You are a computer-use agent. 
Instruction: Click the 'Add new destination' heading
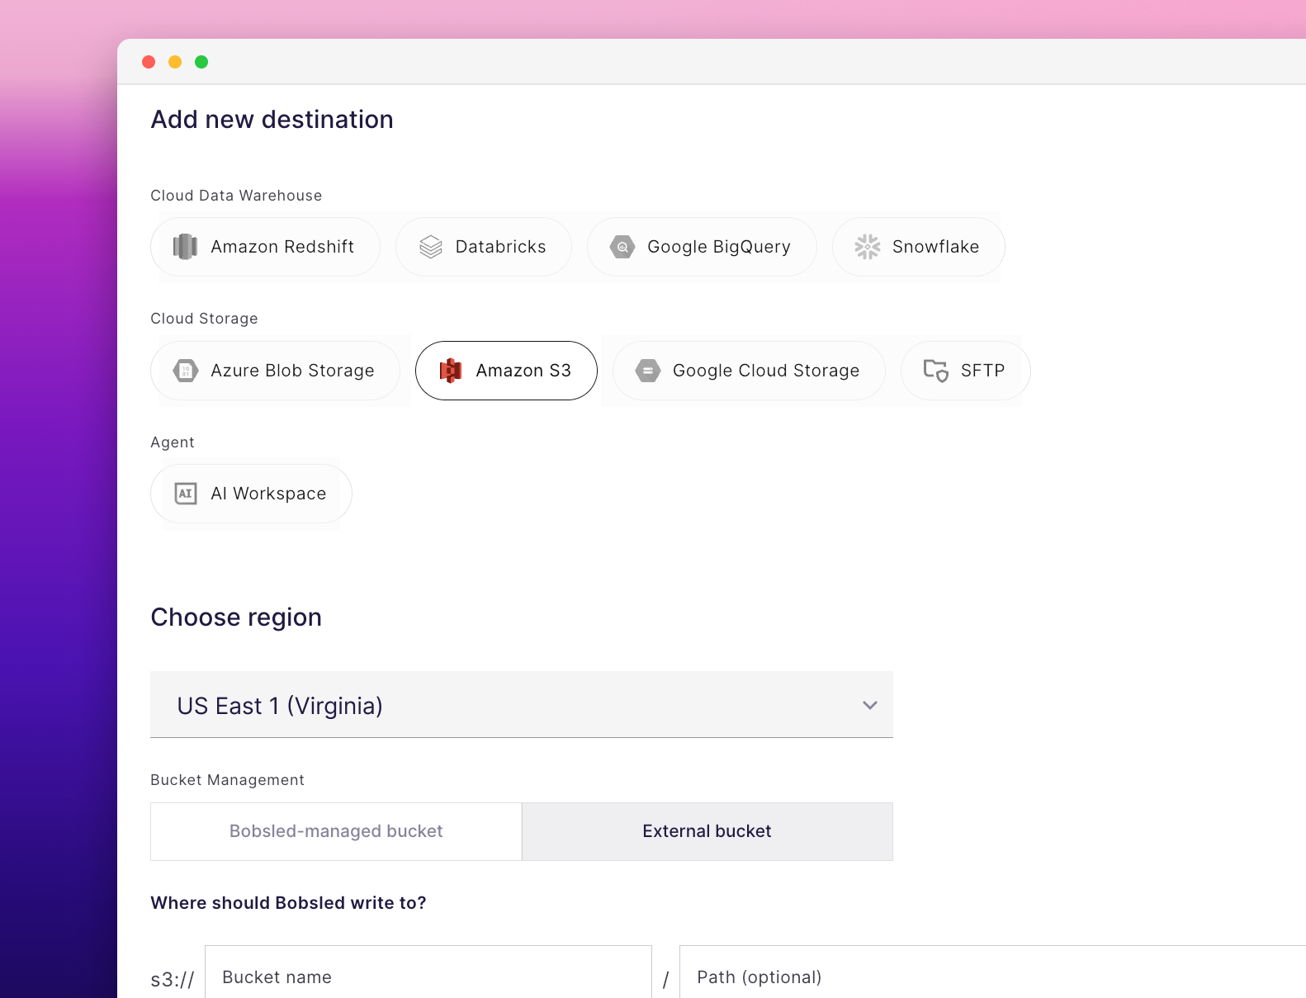coord(272,120)
